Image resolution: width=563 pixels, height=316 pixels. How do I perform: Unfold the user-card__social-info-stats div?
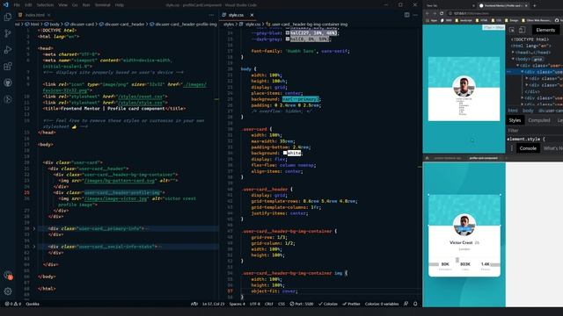[34, 247]
